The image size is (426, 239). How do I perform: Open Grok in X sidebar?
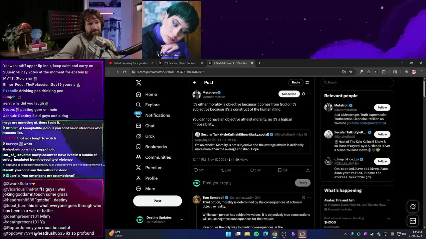(145, 136)
